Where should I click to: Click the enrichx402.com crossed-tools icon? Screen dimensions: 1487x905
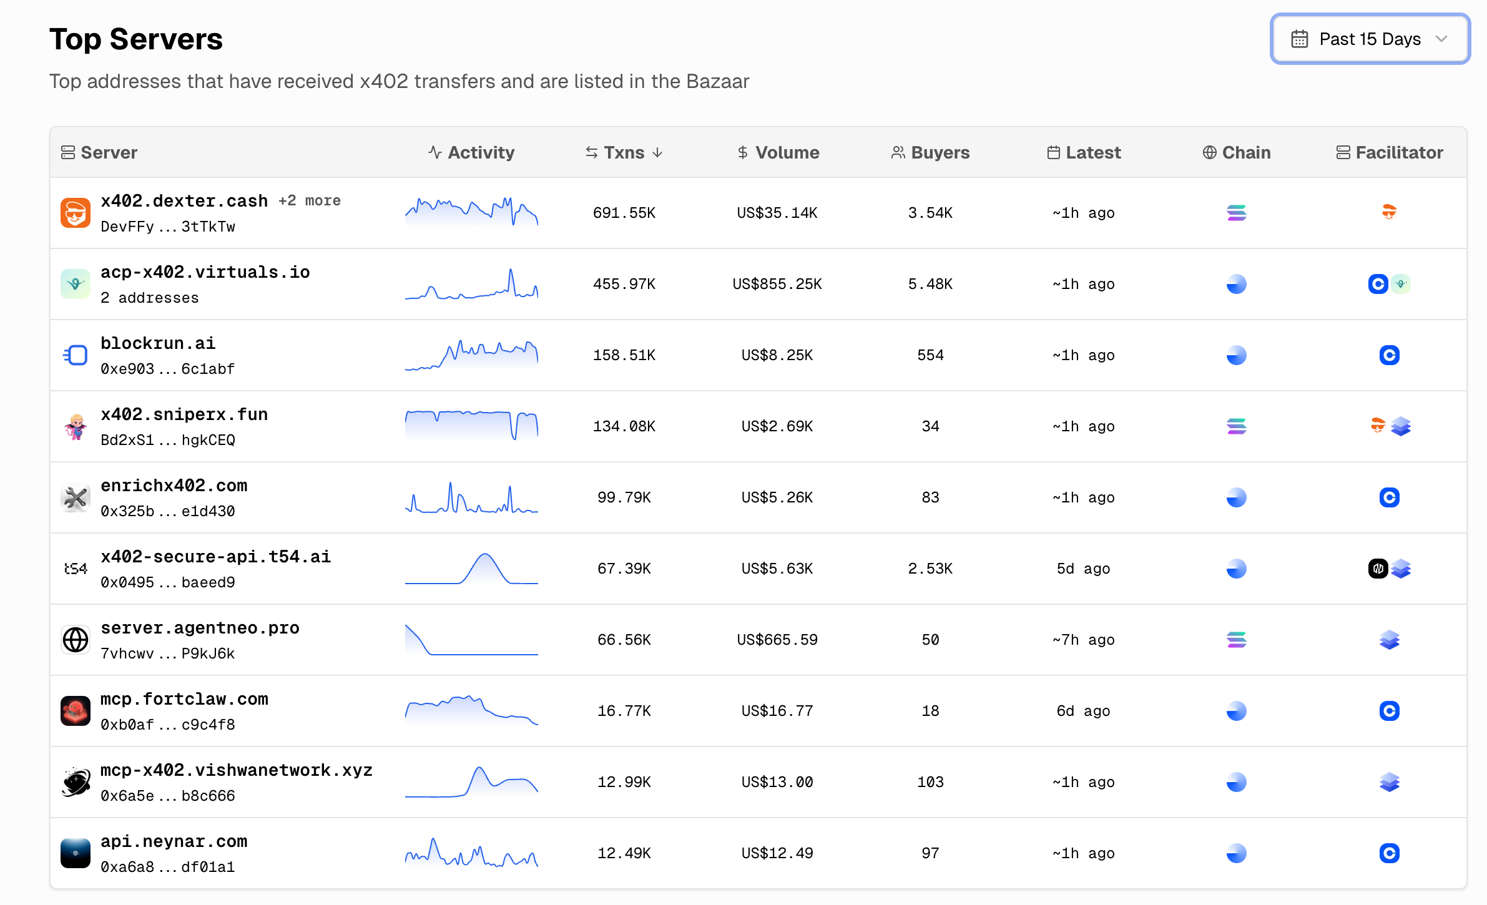click(x=76, y=497)
